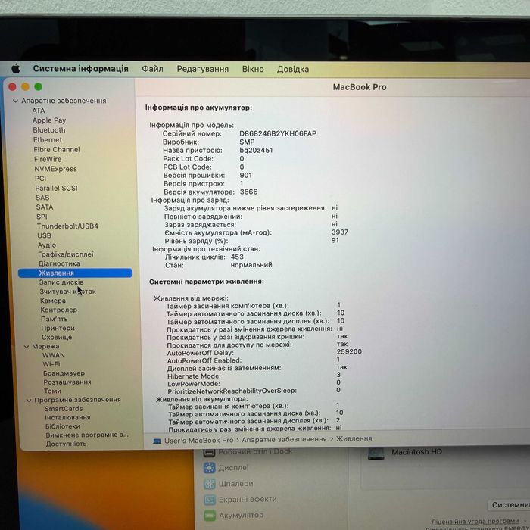Click the cycle count value 453
Screen dimensions: 530x530
[x=237, y=257]
